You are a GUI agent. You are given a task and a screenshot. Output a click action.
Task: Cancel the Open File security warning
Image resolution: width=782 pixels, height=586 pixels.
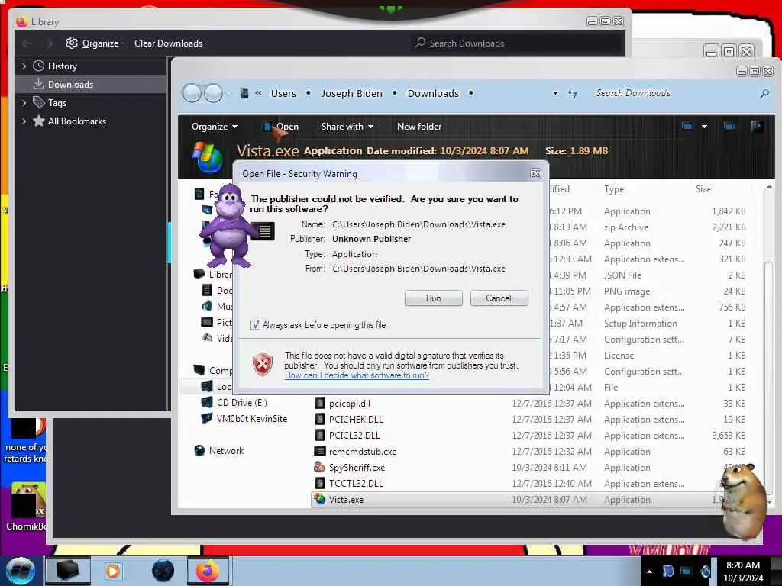[499, 298]
